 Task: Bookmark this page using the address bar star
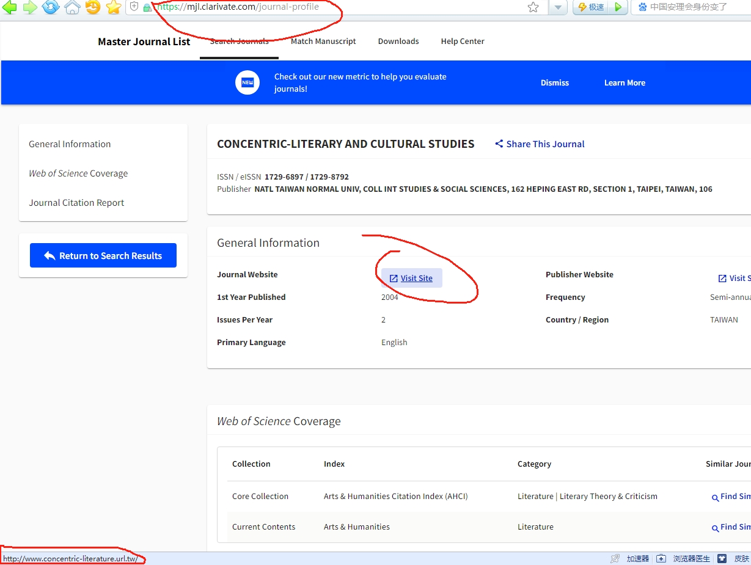click(533, 7)
